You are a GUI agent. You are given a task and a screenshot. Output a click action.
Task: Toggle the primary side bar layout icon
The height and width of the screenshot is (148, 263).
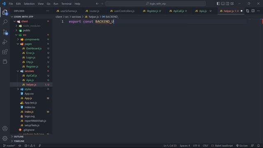[x=218, y=4]
